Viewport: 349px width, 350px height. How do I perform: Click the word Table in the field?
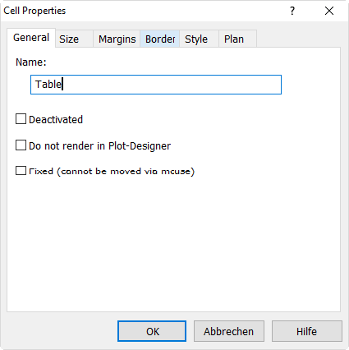click(x=48, y=85)
